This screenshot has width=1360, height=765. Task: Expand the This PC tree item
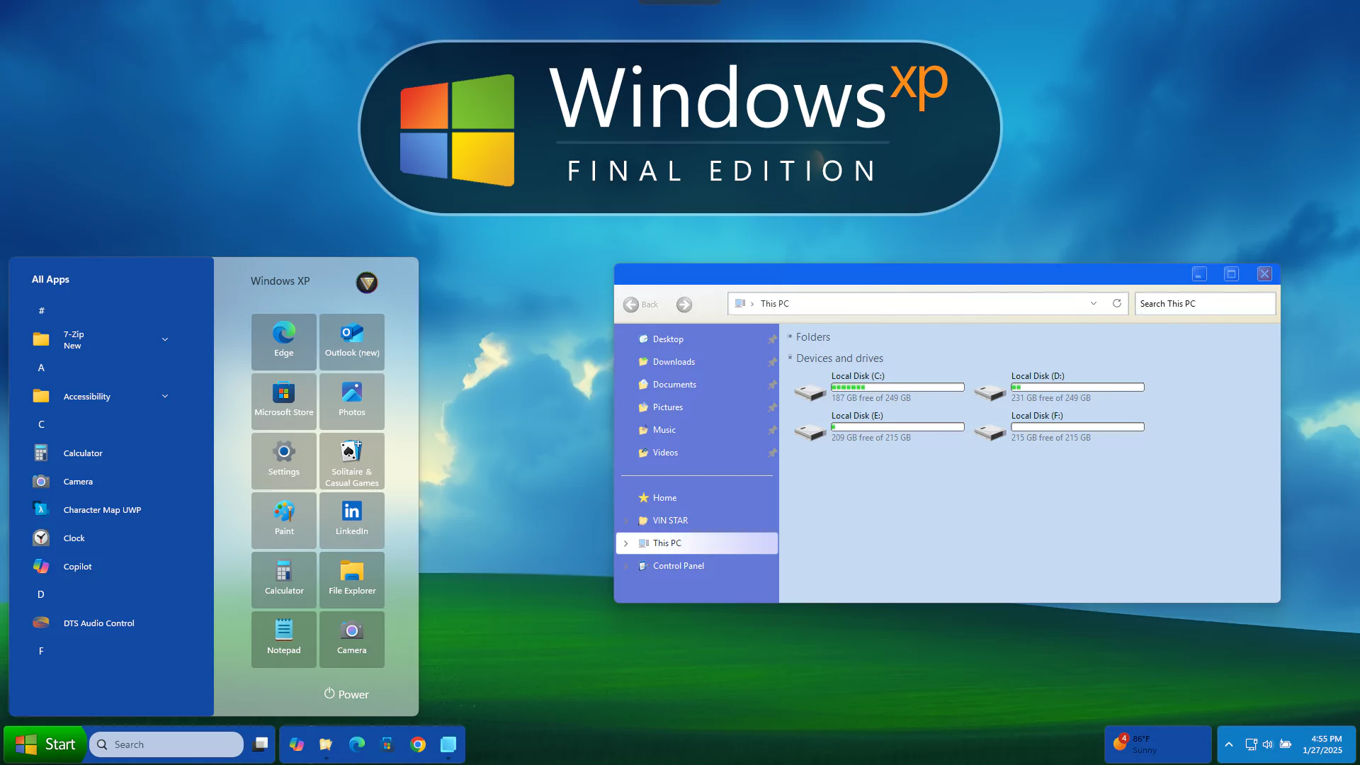626,543
